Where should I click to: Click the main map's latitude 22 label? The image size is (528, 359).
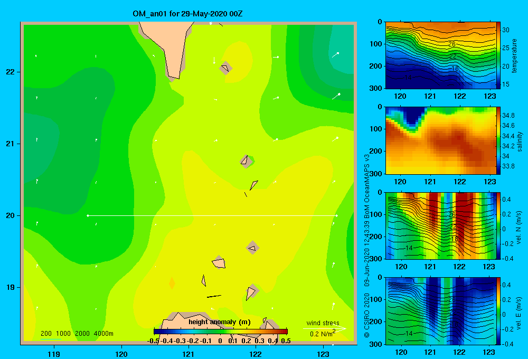click(11, 72)
